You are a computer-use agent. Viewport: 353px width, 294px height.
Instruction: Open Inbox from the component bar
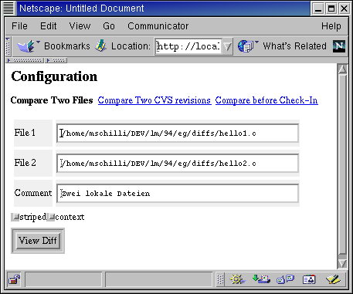click(x=261, y=279)
